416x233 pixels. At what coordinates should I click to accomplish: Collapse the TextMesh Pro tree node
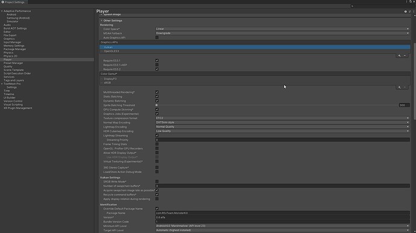coord(2,84)
